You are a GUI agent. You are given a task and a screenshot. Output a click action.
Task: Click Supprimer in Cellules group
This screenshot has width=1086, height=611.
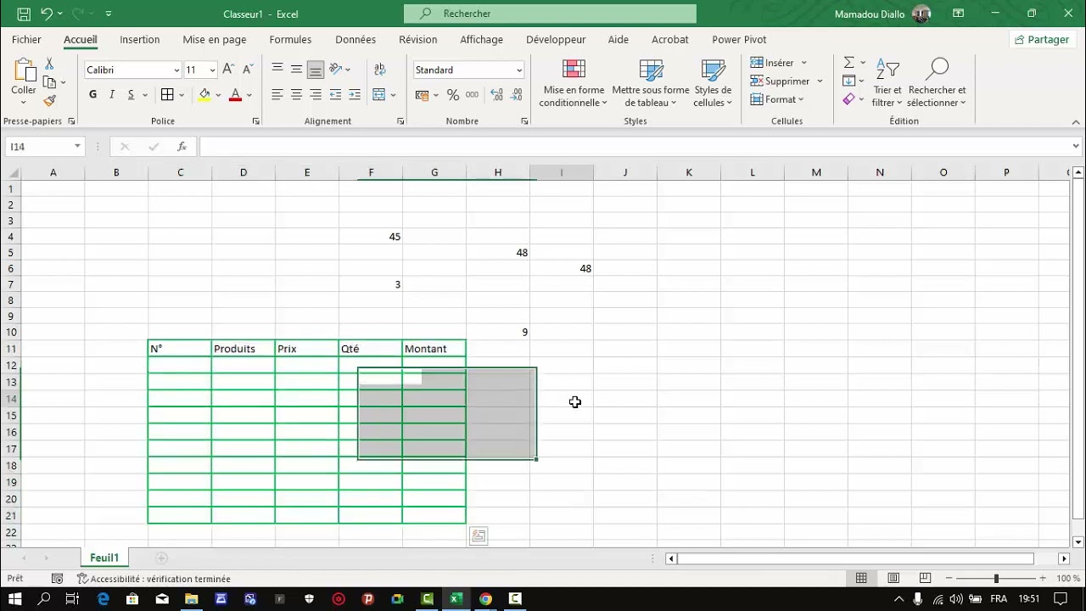[x=787, y=81]
